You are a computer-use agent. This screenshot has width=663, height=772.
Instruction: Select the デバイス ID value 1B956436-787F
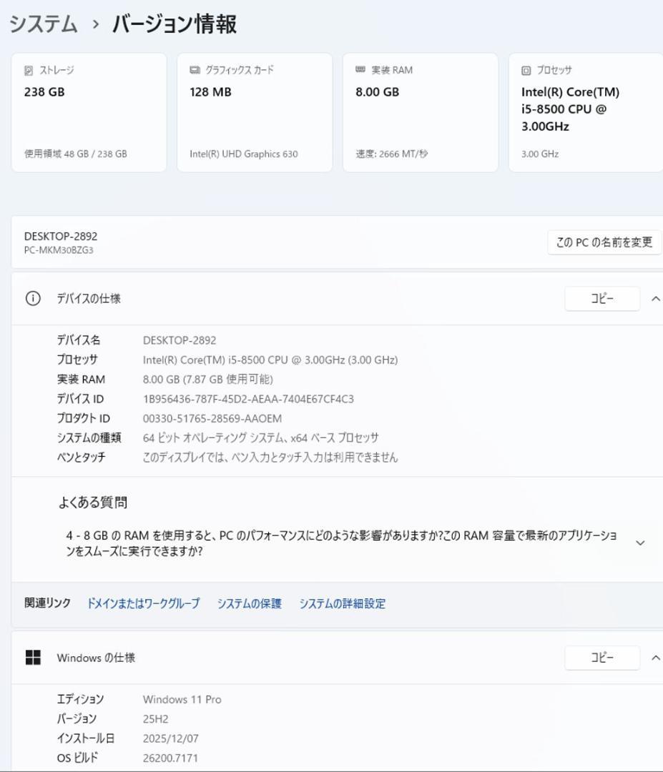(248, 399)
